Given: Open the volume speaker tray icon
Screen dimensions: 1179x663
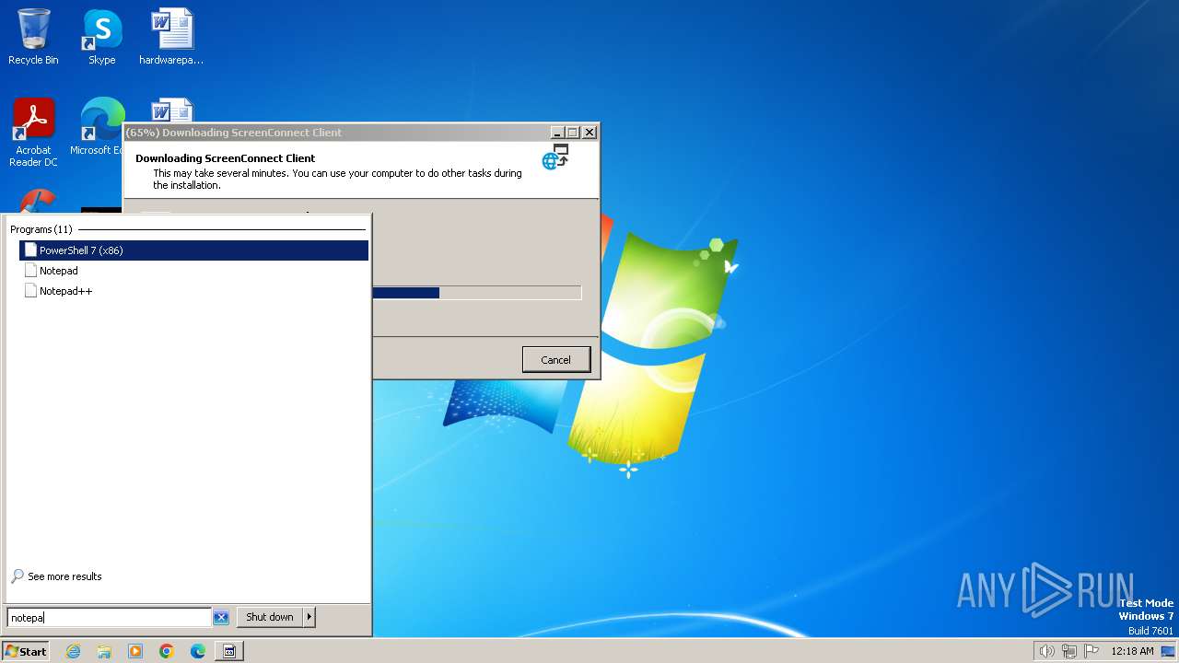Looking at the screenshot, I should point(1046,651).
